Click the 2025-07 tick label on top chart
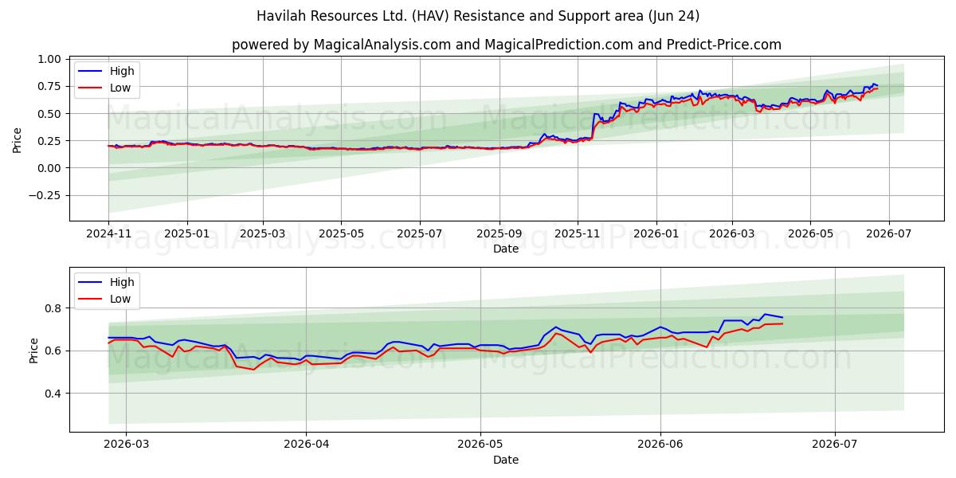The image size is (956, 478). [x=420, y=234]
